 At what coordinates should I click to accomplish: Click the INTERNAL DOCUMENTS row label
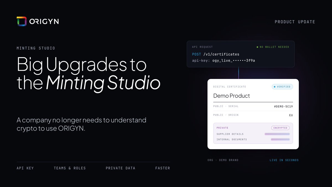tap(232, 140)
